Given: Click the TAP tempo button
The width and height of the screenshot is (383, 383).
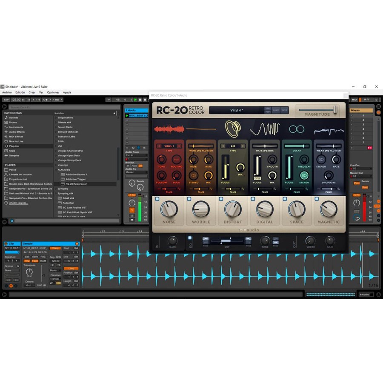Looking at the screenshot, I should (6, 100).
